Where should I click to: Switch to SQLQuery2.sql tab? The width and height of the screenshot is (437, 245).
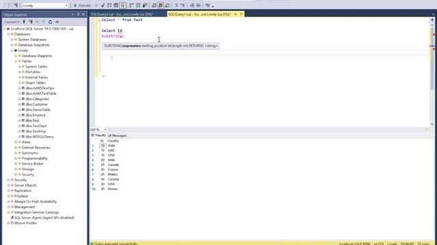(x=122, y=14)
